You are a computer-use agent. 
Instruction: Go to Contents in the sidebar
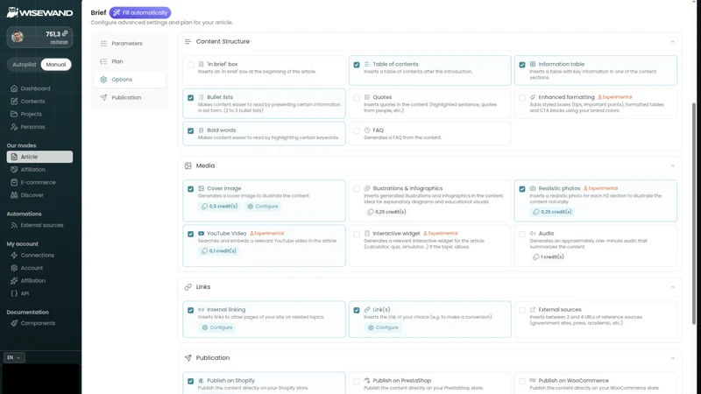point(32,102)
